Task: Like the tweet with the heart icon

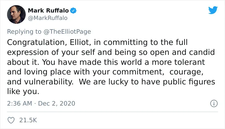Action: click(11, 120)
